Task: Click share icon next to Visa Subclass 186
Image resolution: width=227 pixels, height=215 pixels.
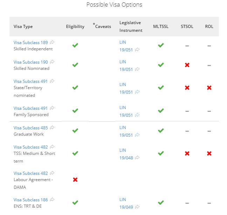Action: 52,200
